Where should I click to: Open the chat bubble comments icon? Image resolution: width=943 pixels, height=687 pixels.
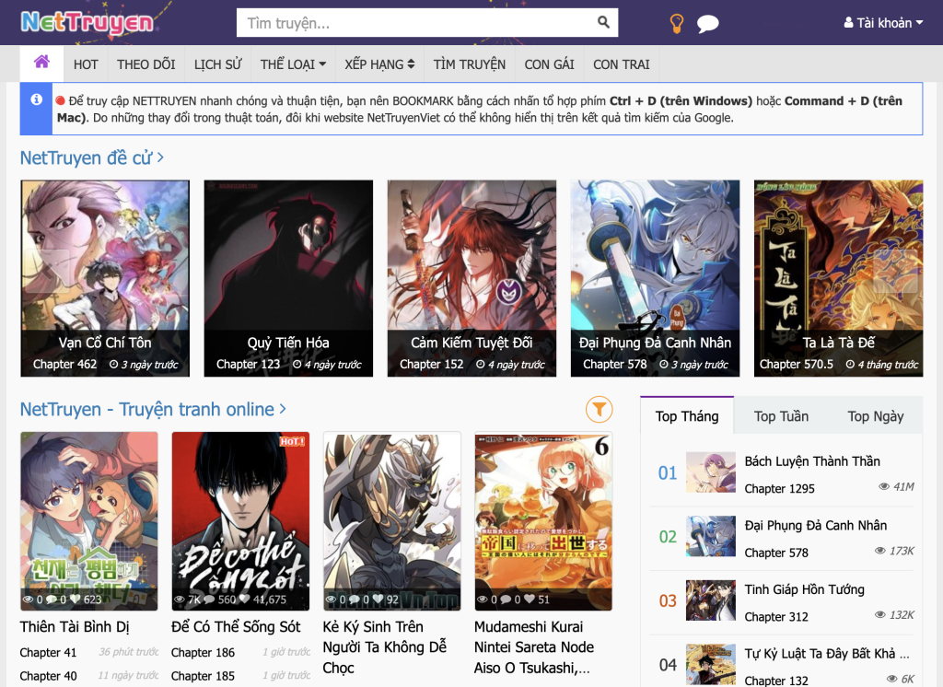coord(707,24)
